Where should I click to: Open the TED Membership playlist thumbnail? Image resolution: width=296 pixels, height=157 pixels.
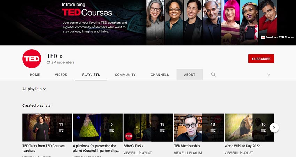point(199,127)
